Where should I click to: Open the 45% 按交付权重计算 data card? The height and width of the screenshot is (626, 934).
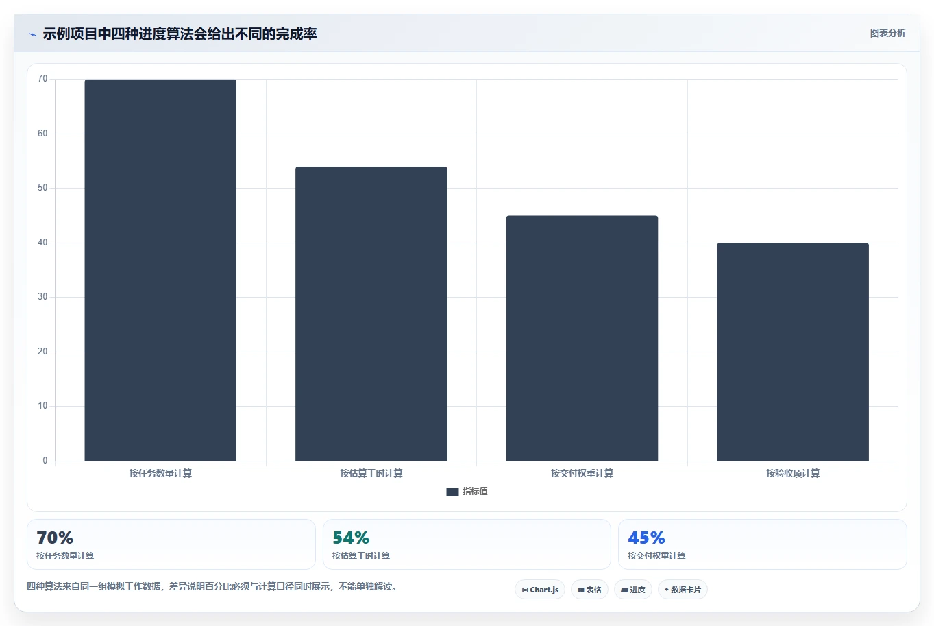(x=763, y=544)
